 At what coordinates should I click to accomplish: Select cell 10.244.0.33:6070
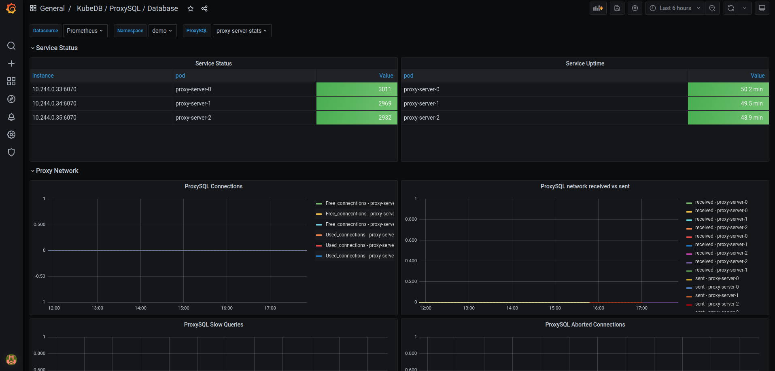(101, 89)
